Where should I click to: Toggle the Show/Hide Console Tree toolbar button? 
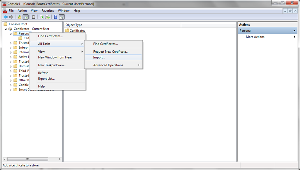tap(26, 17)
